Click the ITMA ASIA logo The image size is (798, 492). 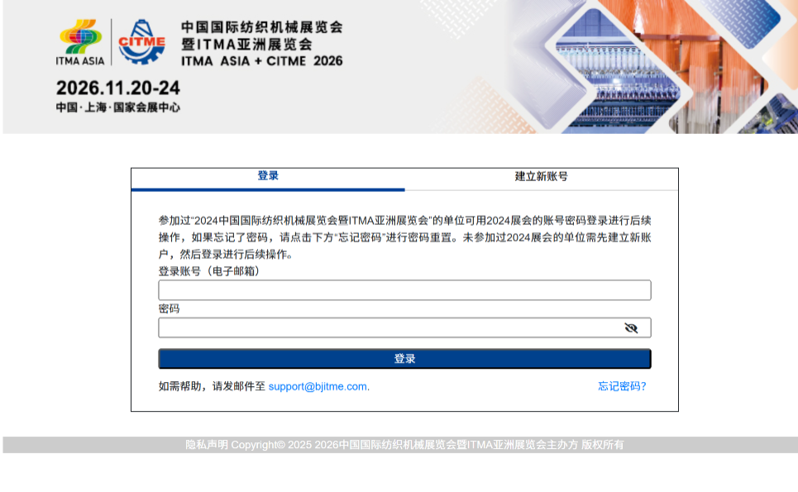(x=80, y=42)
